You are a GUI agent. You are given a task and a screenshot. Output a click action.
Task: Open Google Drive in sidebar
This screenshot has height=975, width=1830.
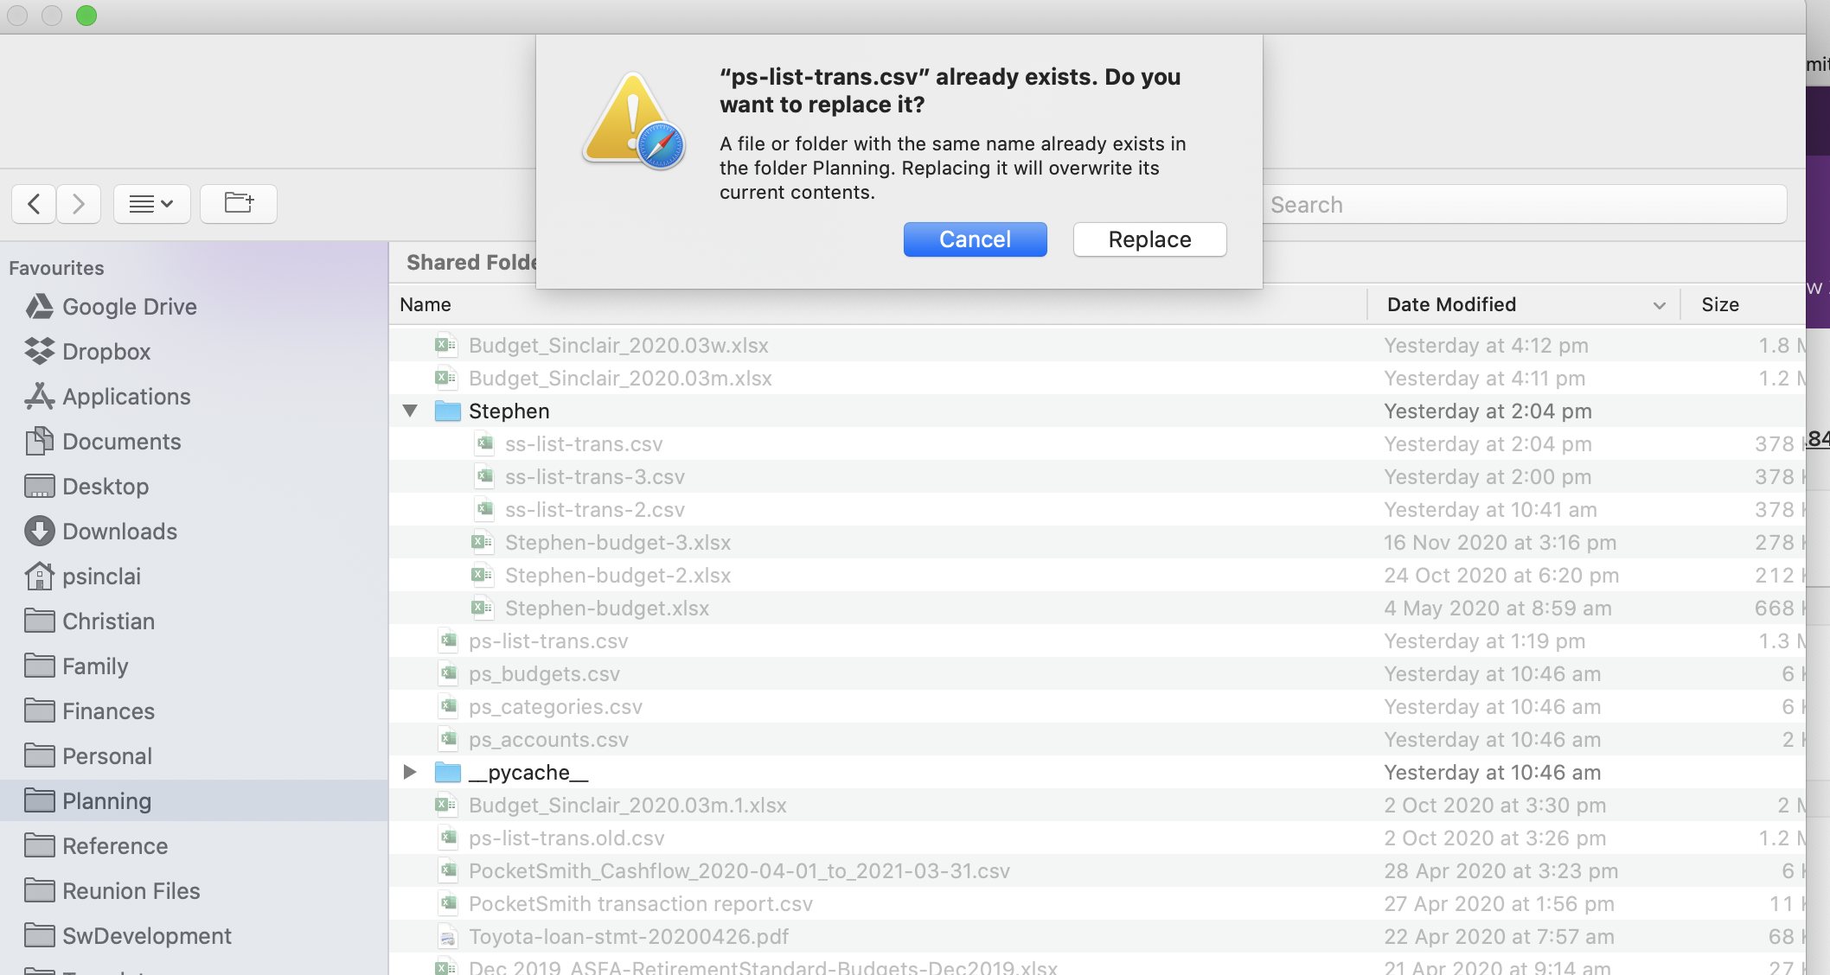tap(129, 307)
